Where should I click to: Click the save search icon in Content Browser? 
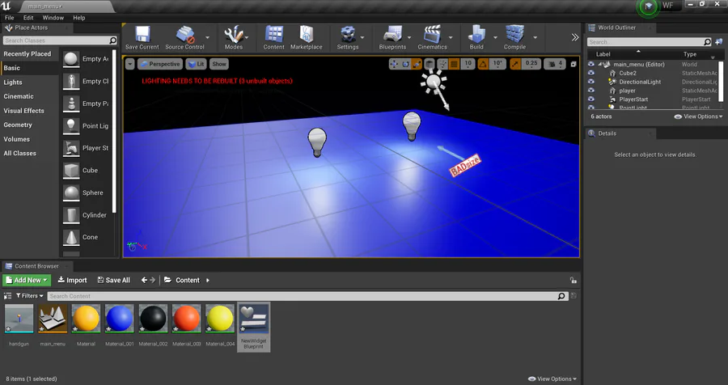point(574,296)
